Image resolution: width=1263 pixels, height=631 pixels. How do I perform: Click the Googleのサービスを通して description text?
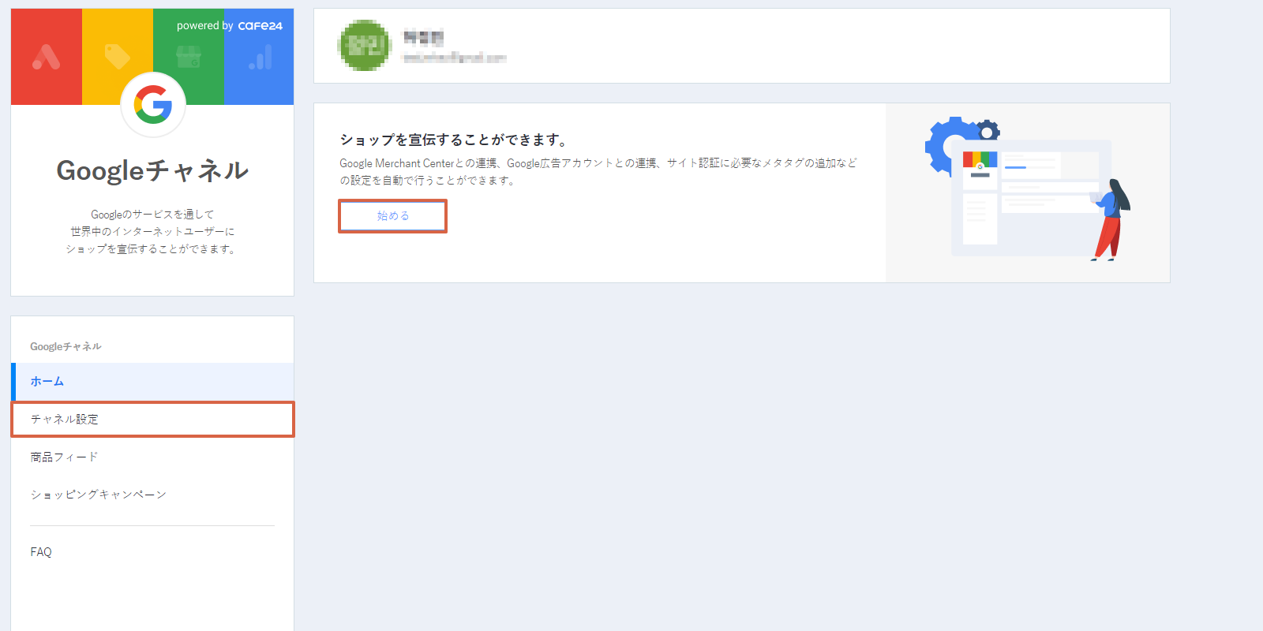click(x=152, y=232)
